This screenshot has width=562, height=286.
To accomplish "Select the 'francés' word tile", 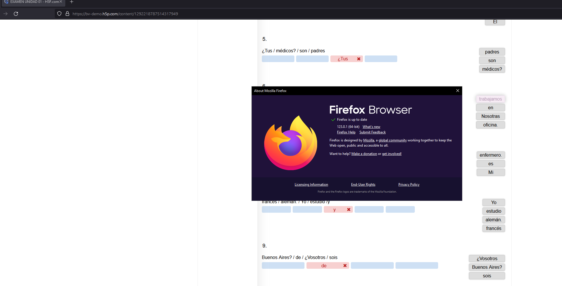I will point(494,229).
